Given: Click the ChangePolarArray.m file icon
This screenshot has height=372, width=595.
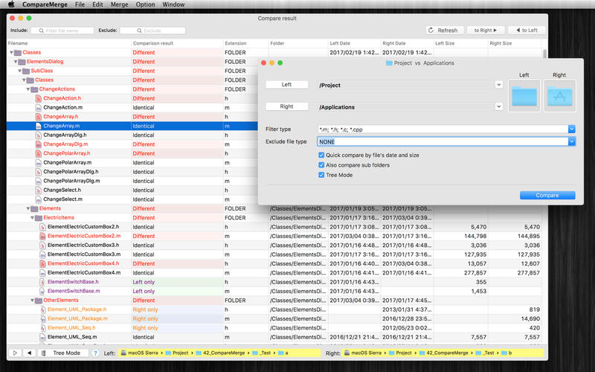Looking at the screenshot, I should (39, 162).
